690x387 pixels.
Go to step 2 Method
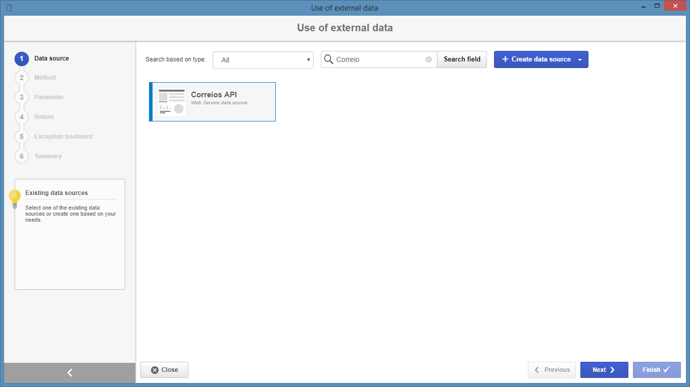point(35,78)
